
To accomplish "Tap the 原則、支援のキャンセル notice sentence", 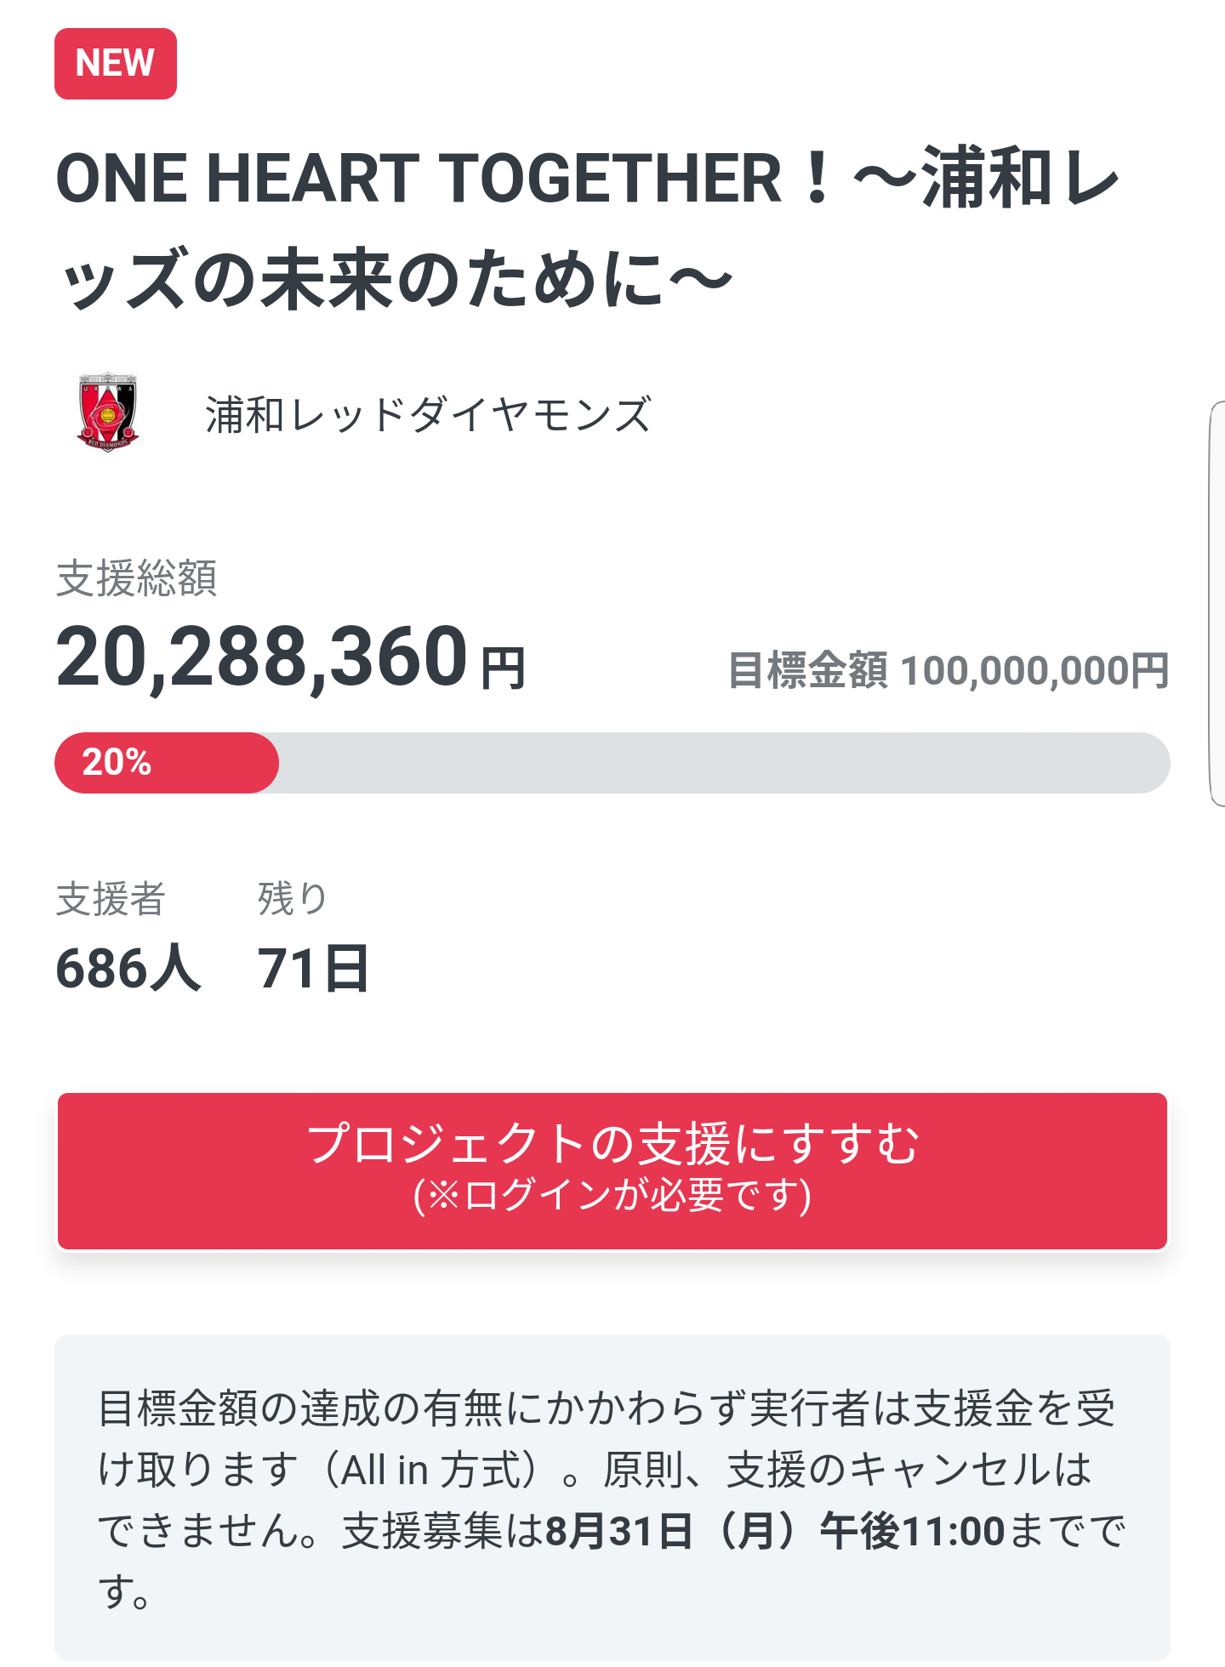I will 846,1470.
